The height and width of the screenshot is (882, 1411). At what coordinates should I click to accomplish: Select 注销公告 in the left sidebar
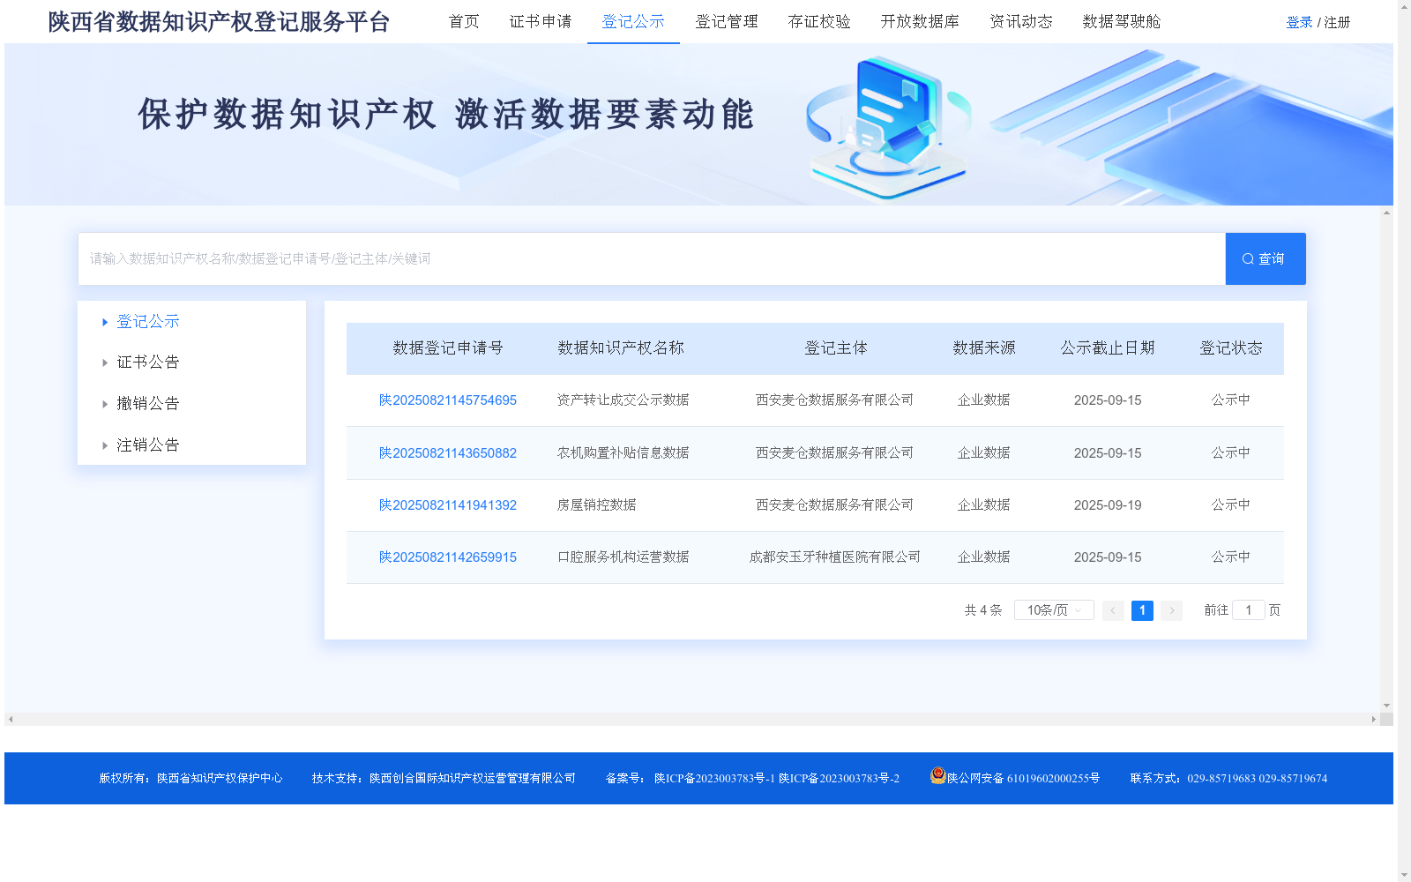148,445
